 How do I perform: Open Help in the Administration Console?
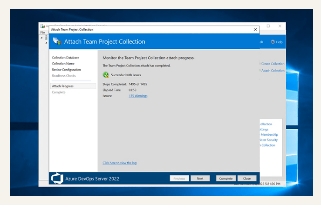coord(277,42)
